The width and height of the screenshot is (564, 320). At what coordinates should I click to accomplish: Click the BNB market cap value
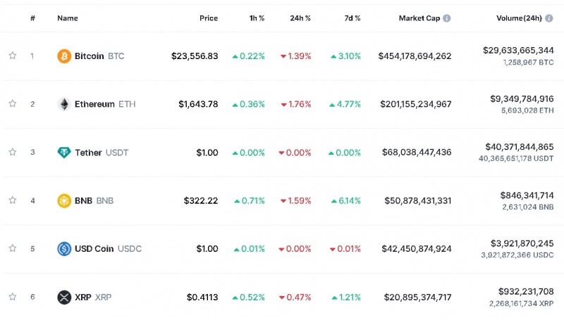coord(417,200)
